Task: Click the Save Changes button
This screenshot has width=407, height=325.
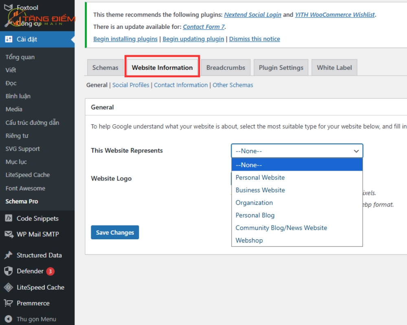Action: point(115,232)
